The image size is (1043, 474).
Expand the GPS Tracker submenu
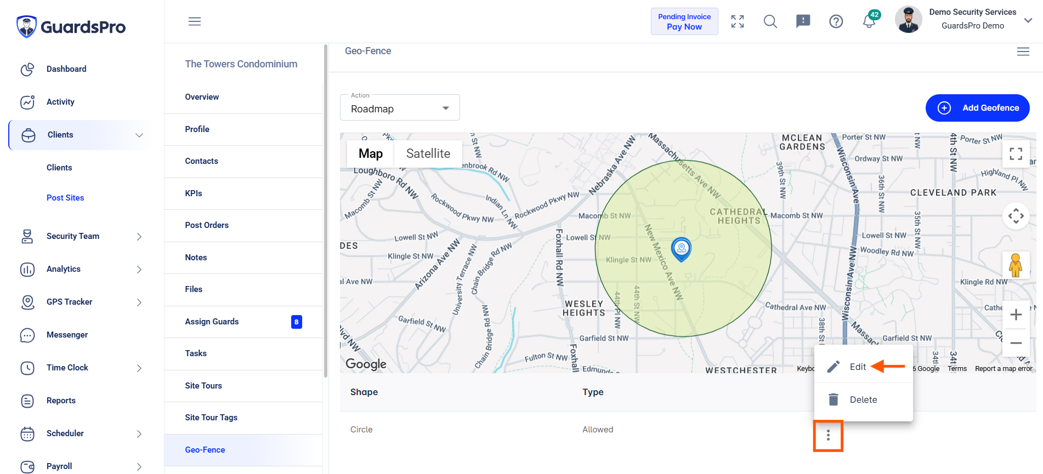coord(139,302)
